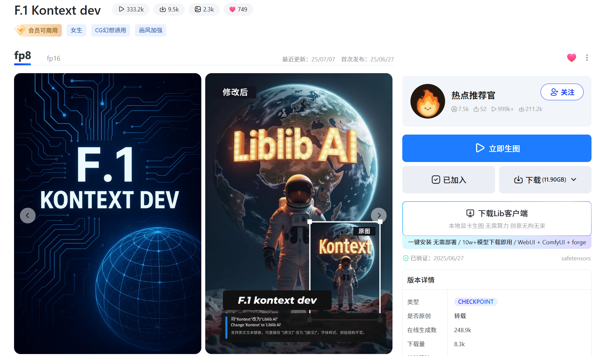
Task: Switch to the fp8 version tab
Action: click(23, 57)
